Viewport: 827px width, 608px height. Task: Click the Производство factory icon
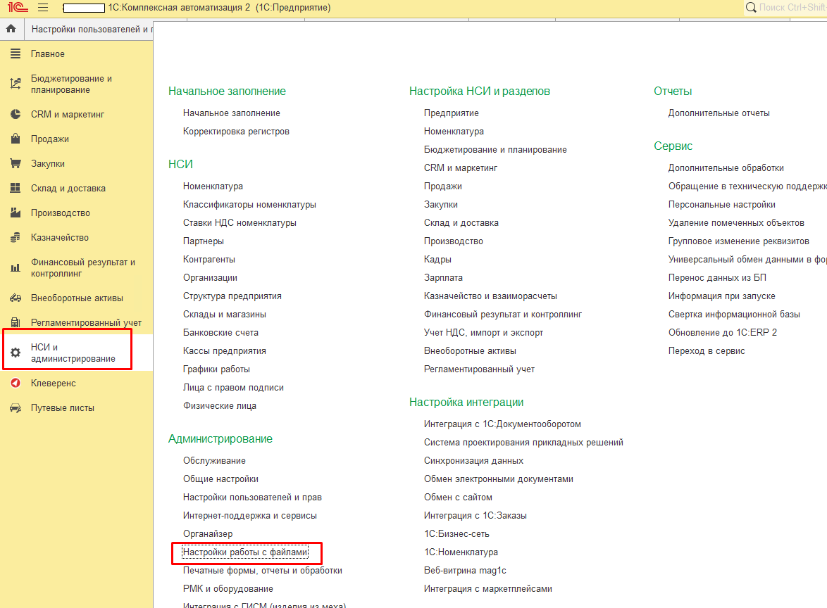(15, 213)
